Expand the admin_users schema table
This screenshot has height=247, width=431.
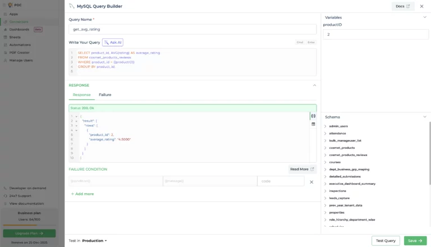coord(325,126)
